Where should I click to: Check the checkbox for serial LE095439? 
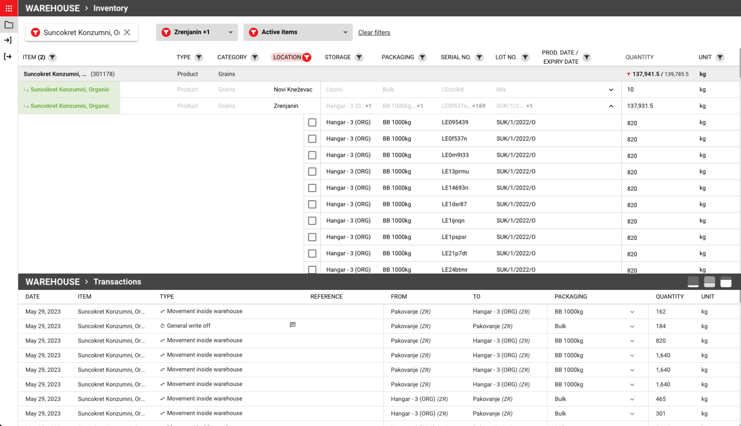pos(312,122)
